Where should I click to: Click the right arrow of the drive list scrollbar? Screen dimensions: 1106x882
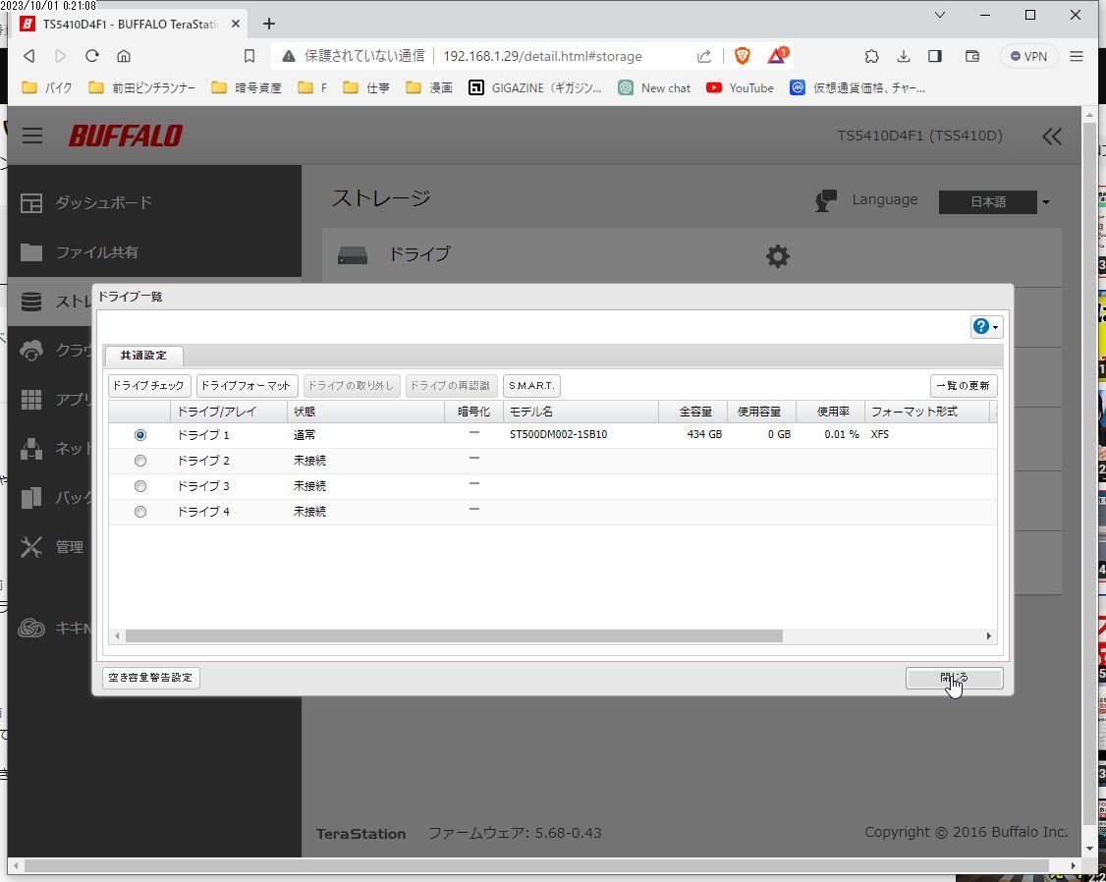989,635
